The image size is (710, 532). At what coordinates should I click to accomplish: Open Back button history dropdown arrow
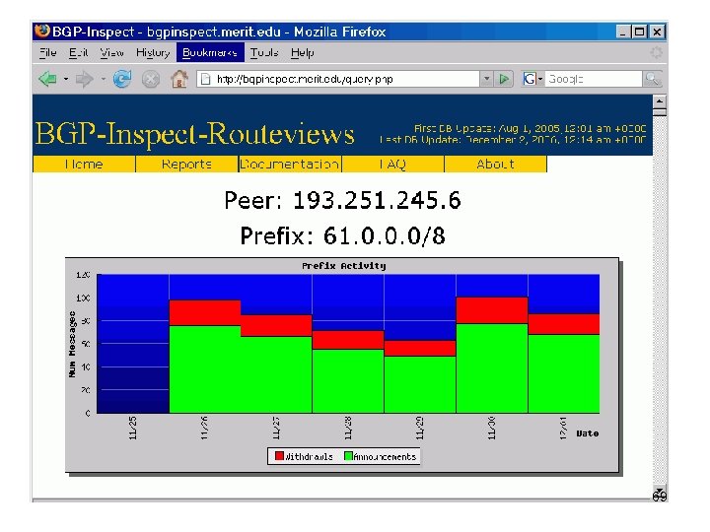(66, 79)
